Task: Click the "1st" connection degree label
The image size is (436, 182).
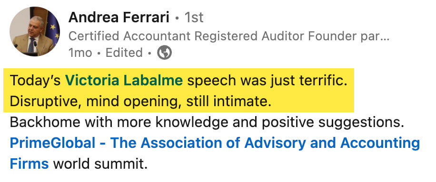Action: click(x=194, y=18)
